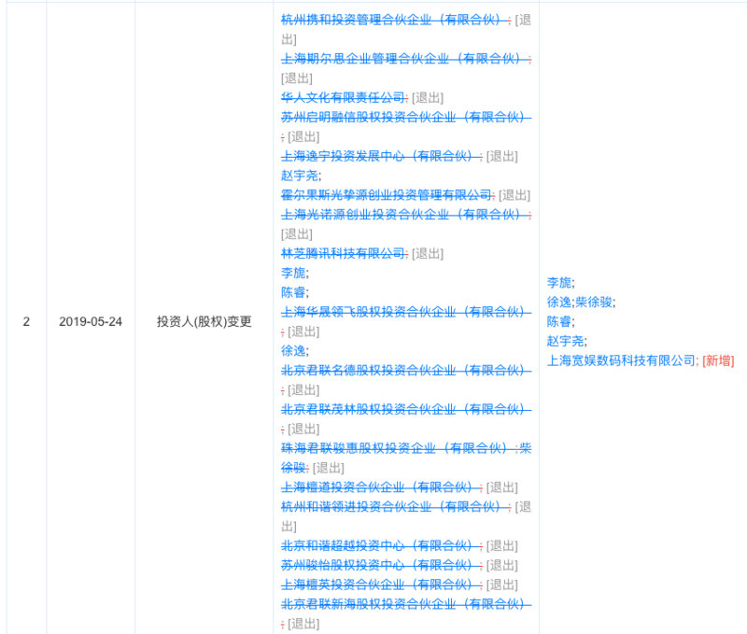
Task: Click 珠海君联骏惠股权投资企业 link
Action: click(399, 448)
